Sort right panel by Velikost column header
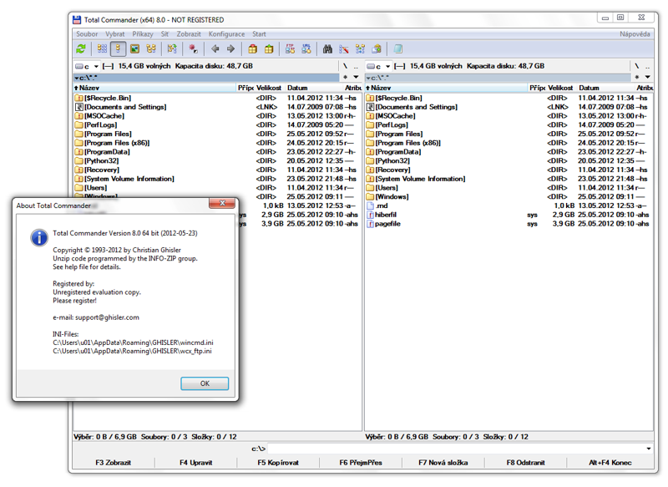The width and height of the screenshot is (668, 487). pyautogui.click(x=560, y=88)
